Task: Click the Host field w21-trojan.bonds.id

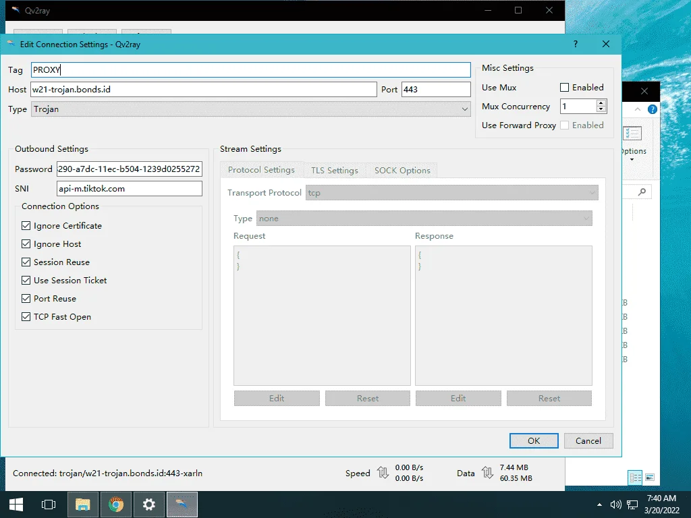Action: (204, 90)
